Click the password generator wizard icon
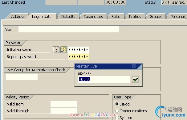Screen dimensions: 187x120 point(63,50)
